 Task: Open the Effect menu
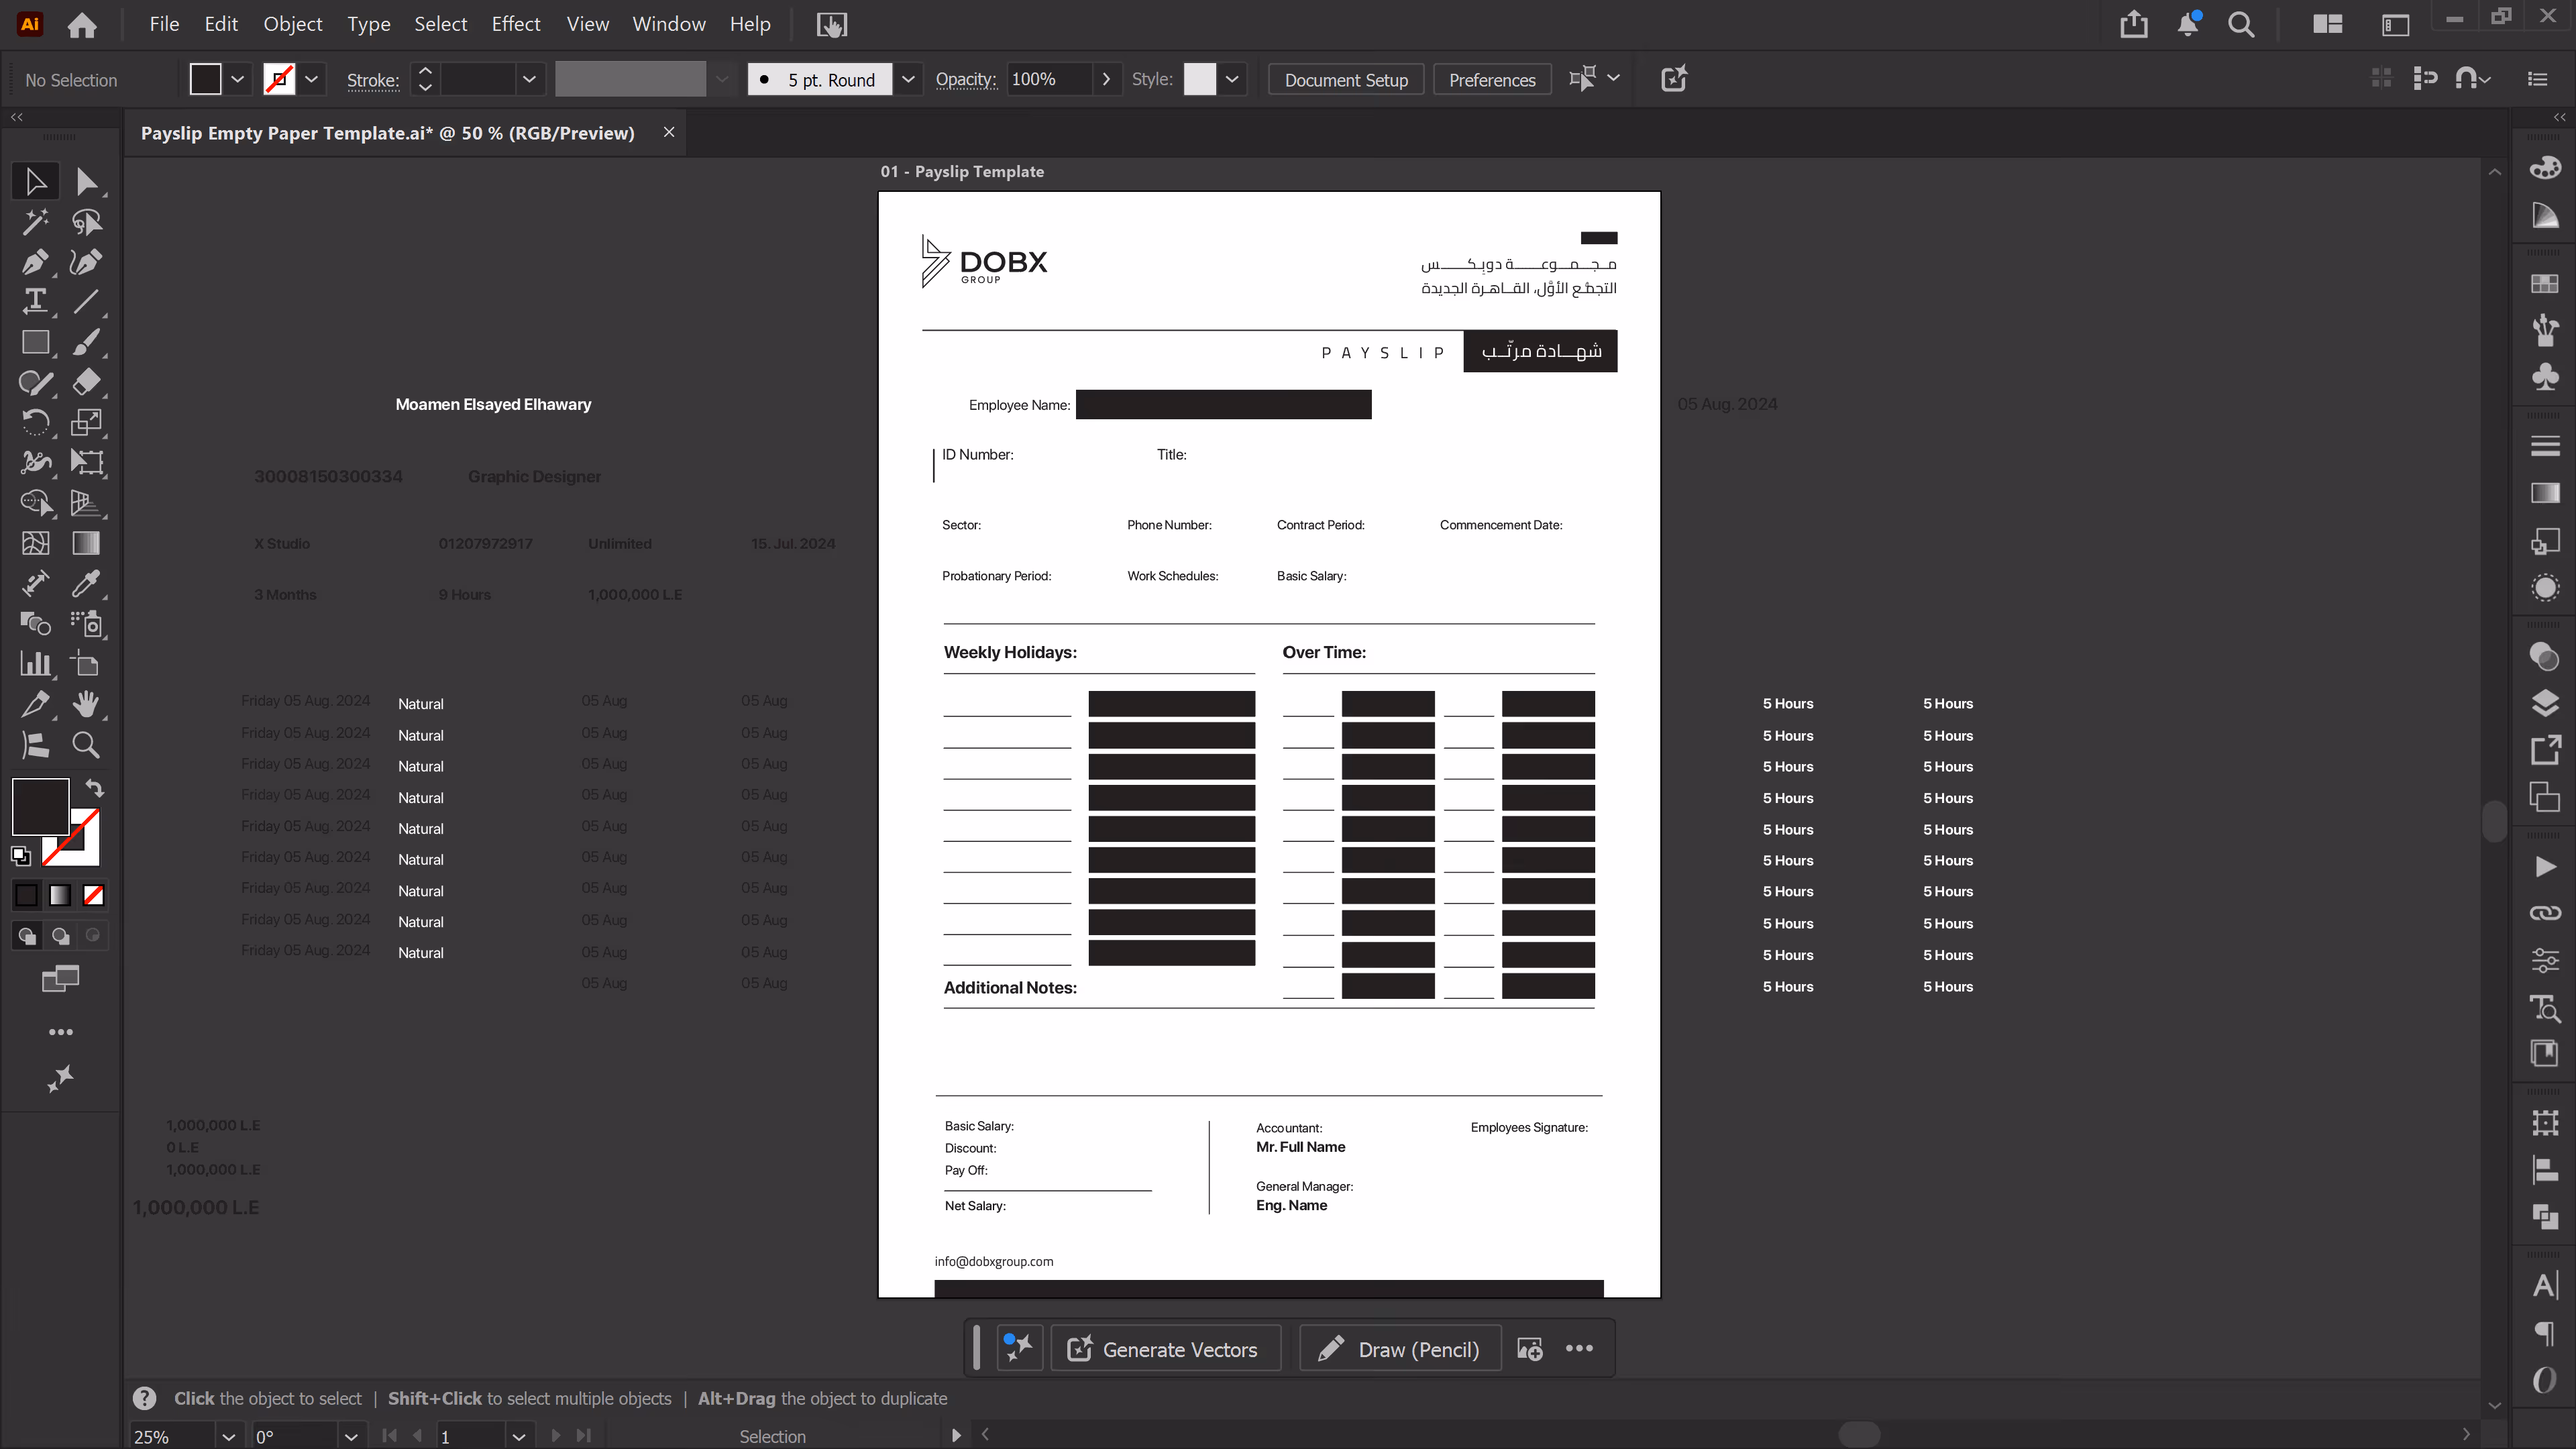[x=516, y=24]
